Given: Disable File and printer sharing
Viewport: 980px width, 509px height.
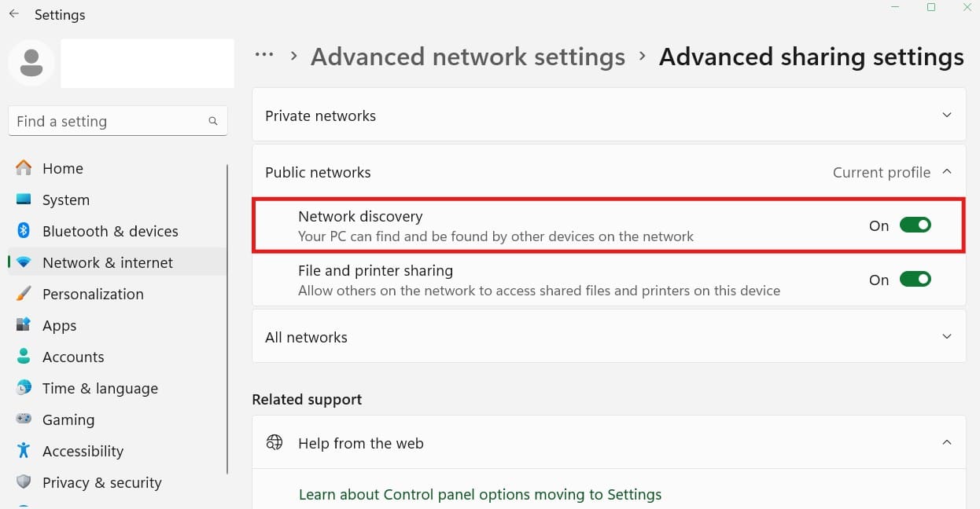Looking at the screenshot, I should [x=915, y=279].
